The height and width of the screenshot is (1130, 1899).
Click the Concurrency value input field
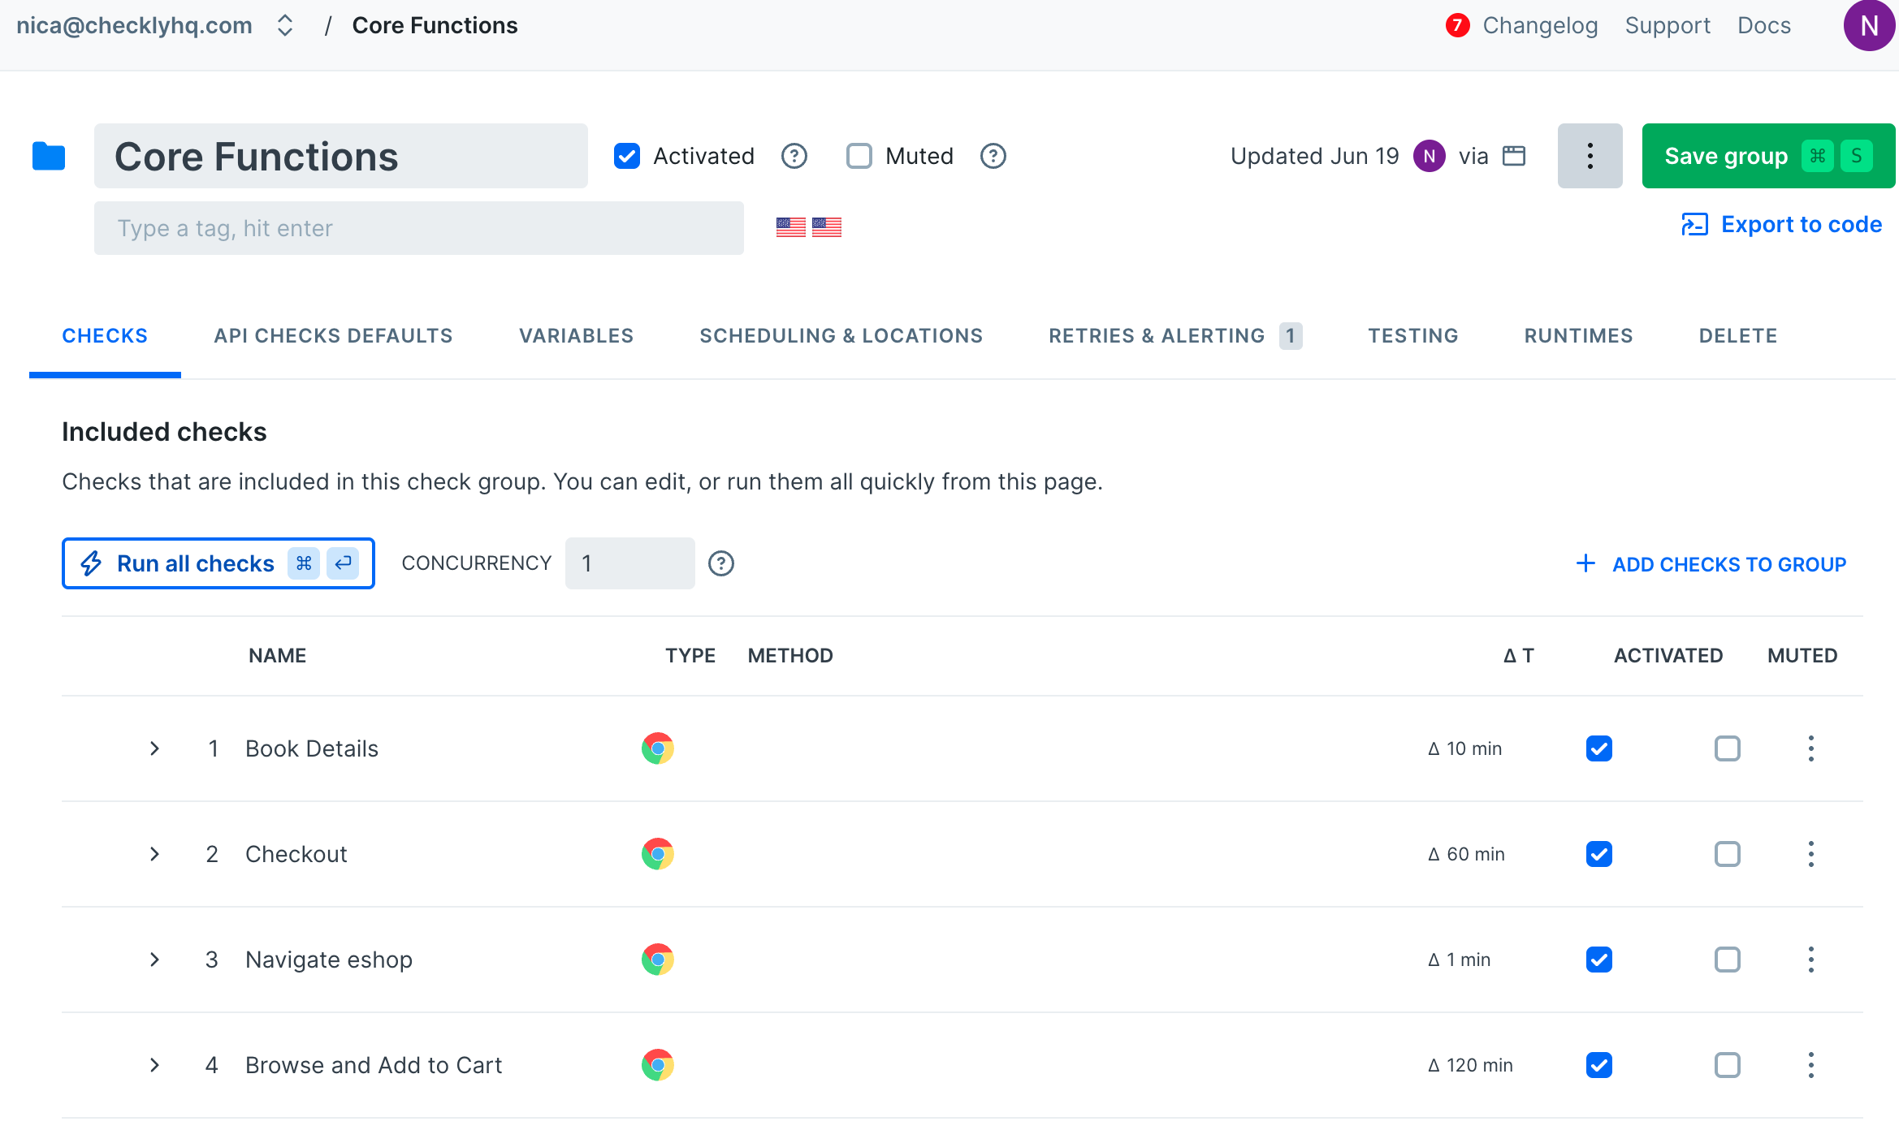(629, 563)
